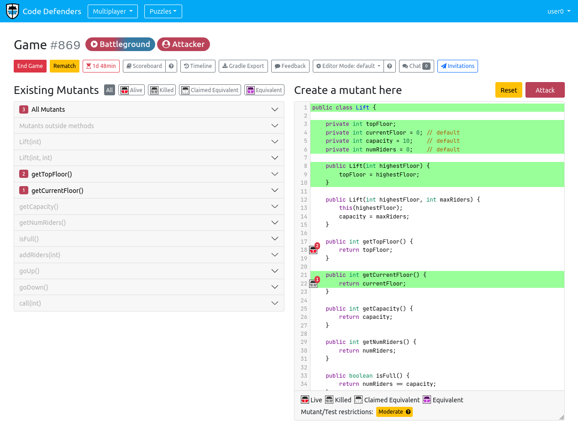Click the Code Defenders shield logo
Screen dimensions: 578x421
(12, 11)
